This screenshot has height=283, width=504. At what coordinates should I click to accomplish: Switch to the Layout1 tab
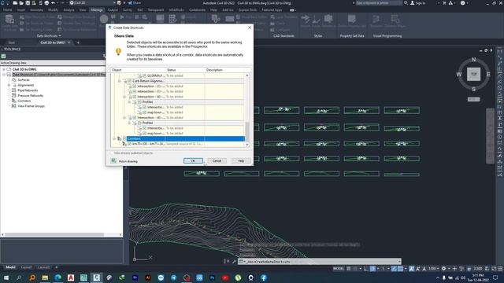tap(27, 267)
